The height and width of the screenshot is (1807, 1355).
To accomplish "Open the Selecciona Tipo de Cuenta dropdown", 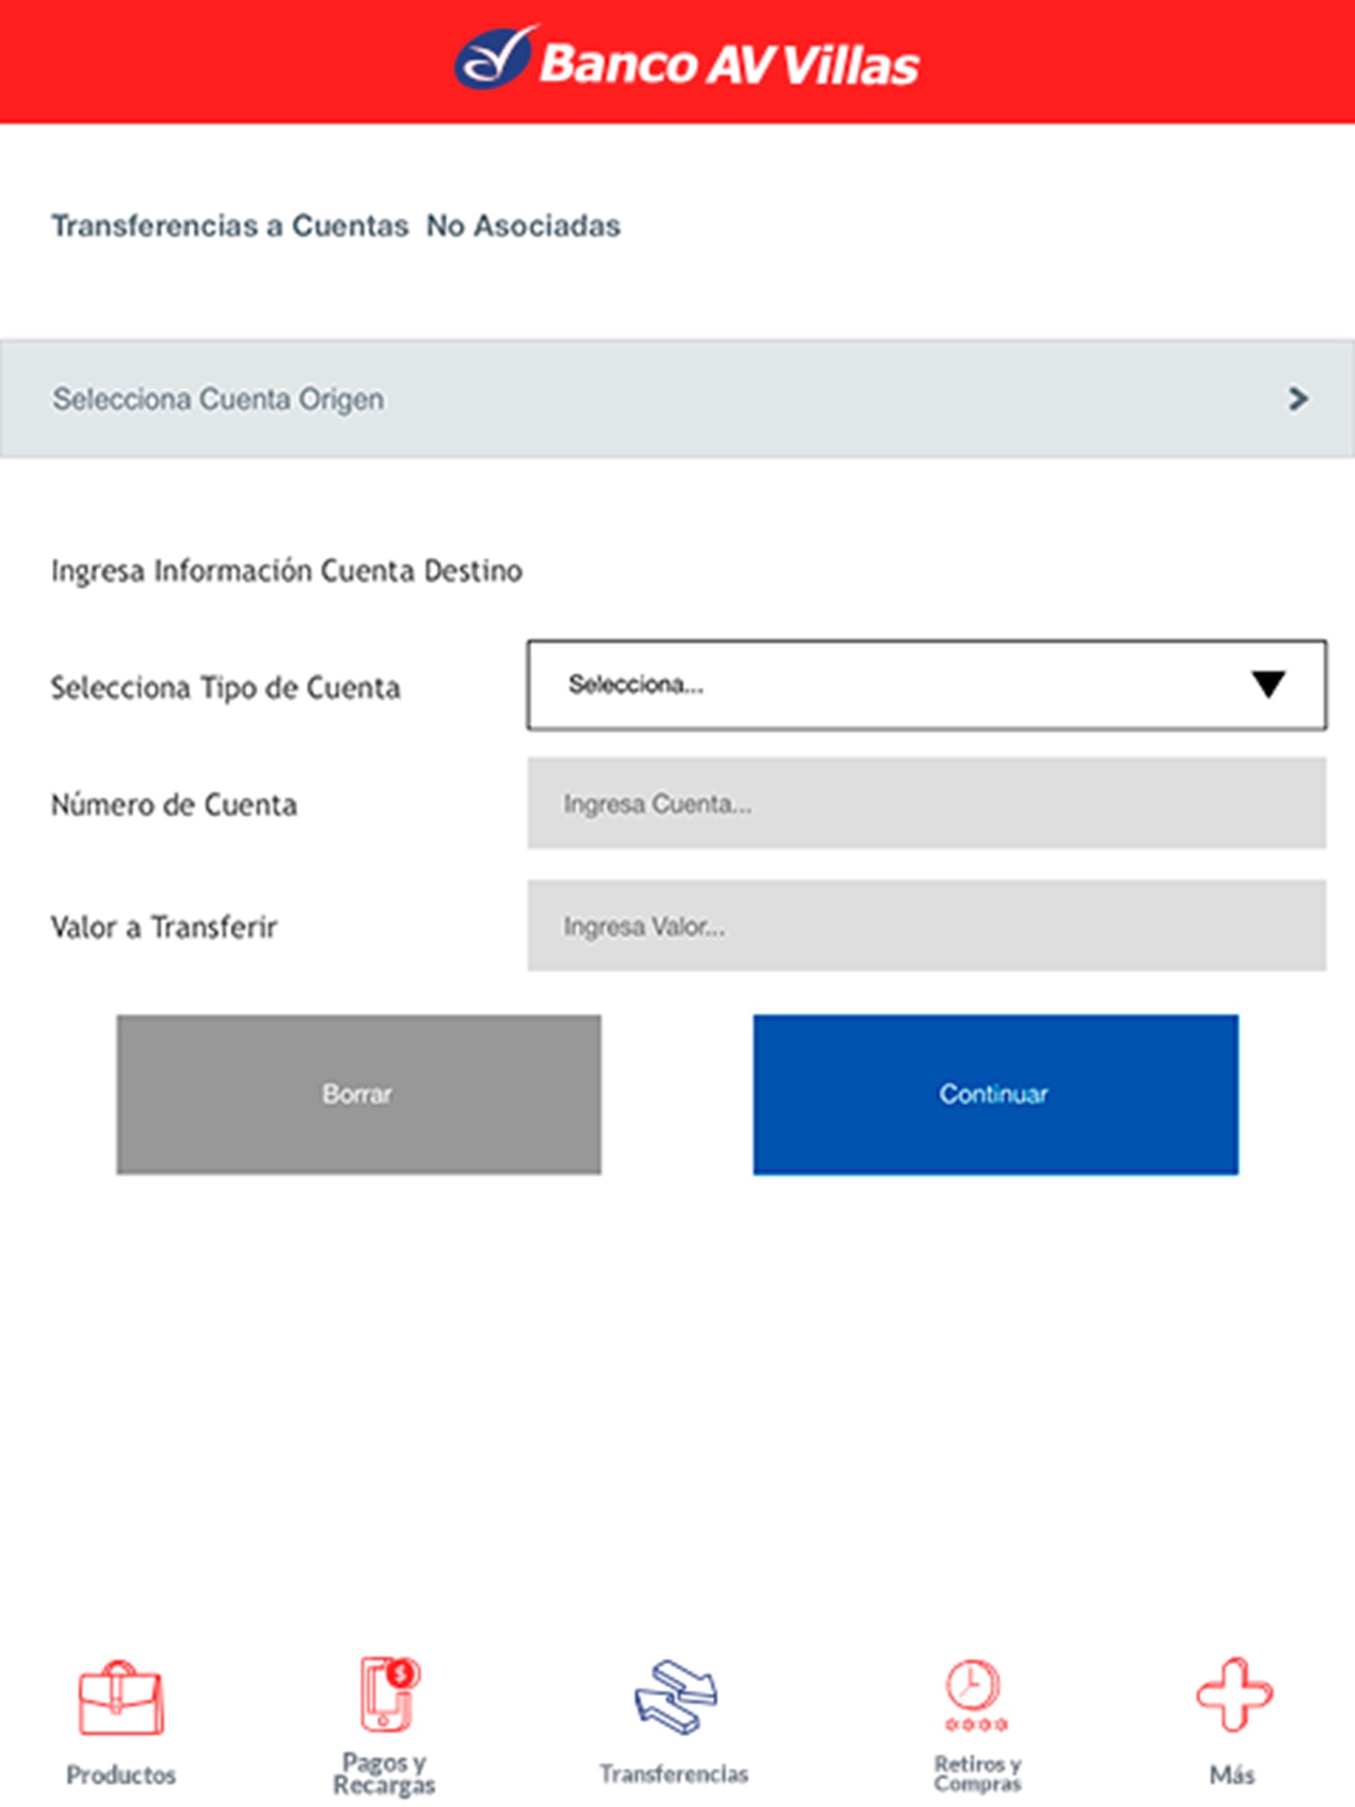I will point(926,685).
